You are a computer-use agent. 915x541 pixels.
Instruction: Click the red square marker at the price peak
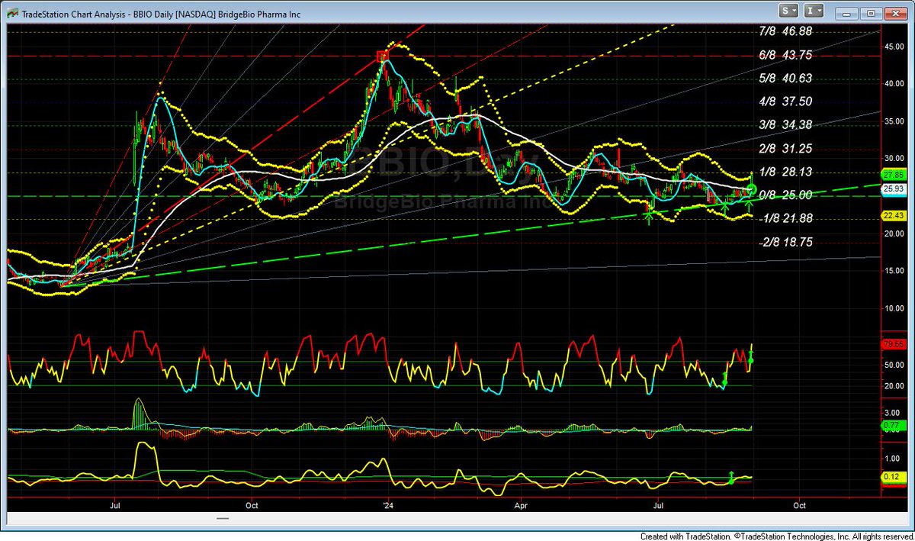coord(383,56)
